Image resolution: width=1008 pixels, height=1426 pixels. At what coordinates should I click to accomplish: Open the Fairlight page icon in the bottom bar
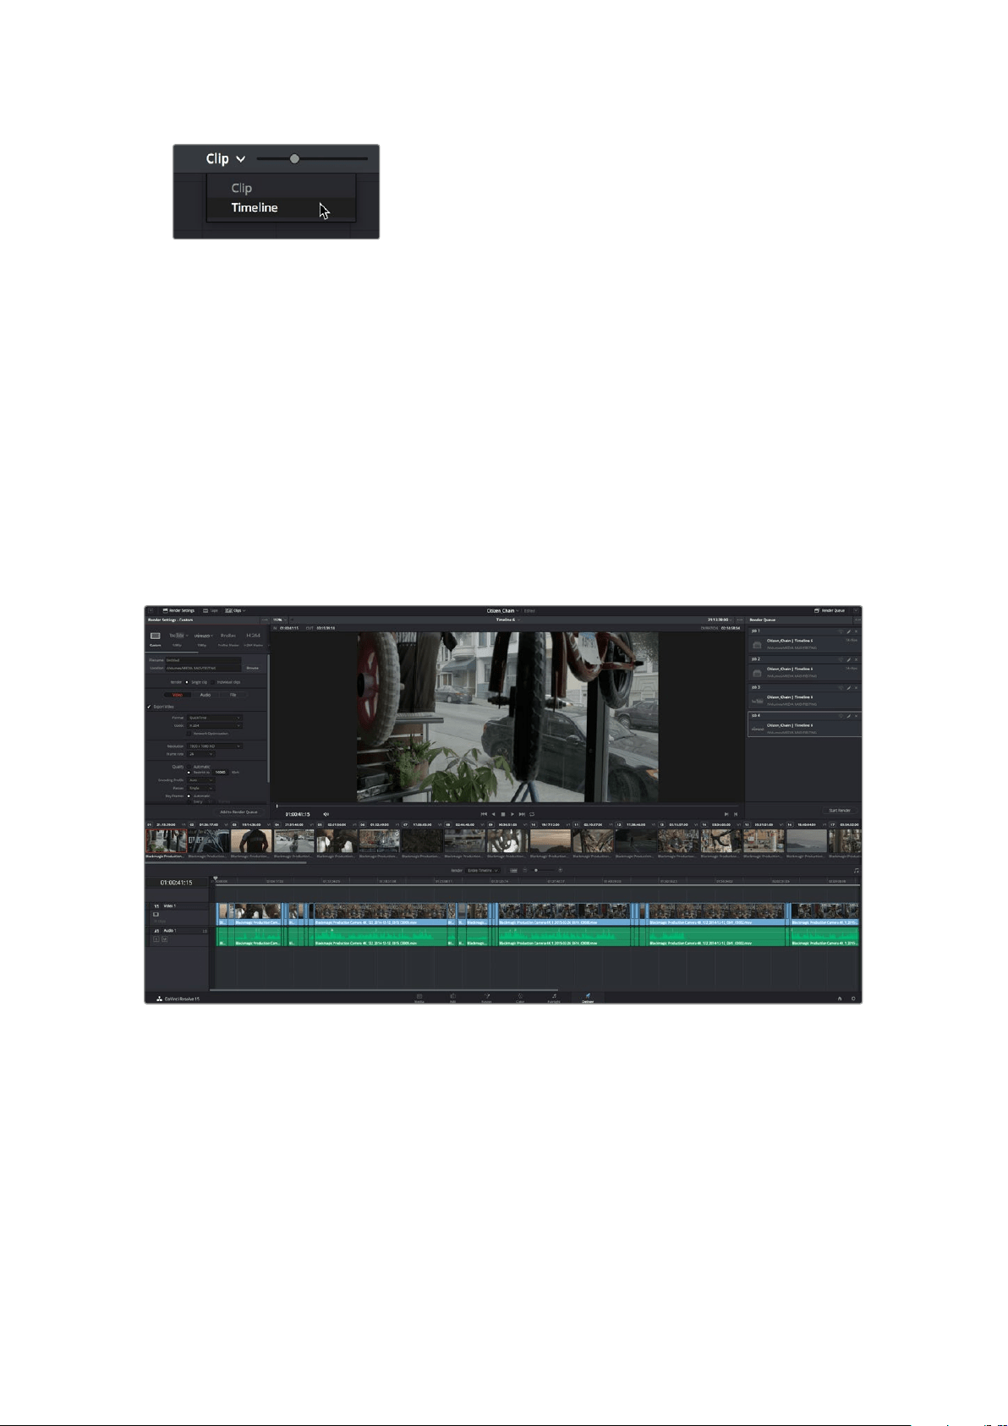(554, 998)
